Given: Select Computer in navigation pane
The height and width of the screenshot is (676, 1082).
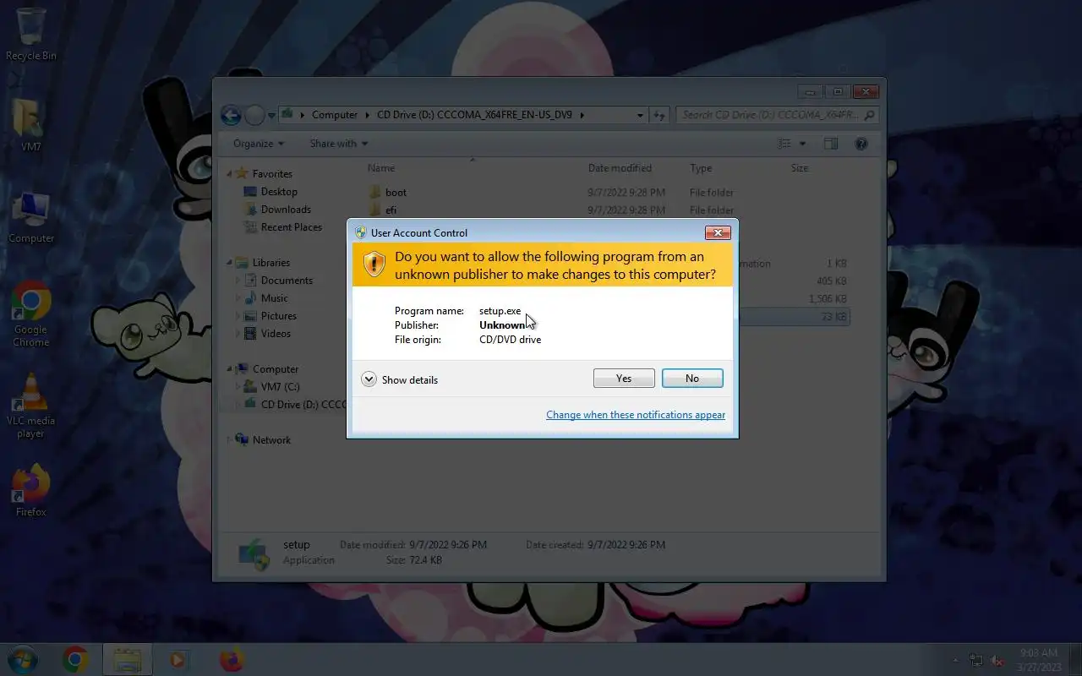Looking at the screenshot, I should 276,369.
